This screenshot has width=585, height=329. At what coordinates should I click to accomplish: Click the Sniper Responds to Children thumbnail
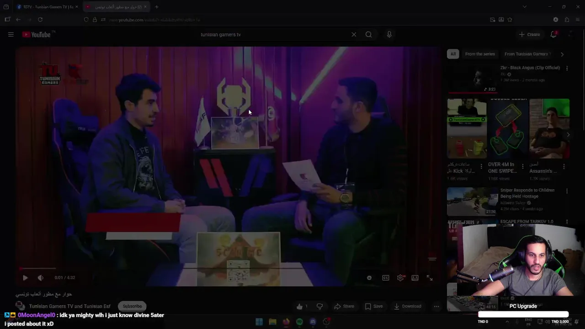pos(472,201)
